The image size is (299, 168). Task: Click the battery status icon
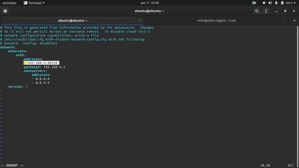point(282,3)
